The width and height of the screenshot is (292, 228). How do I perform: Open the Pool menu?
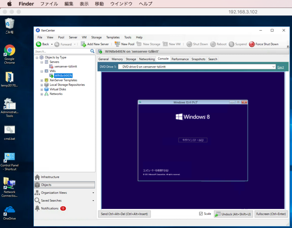[x=61, y=37]
